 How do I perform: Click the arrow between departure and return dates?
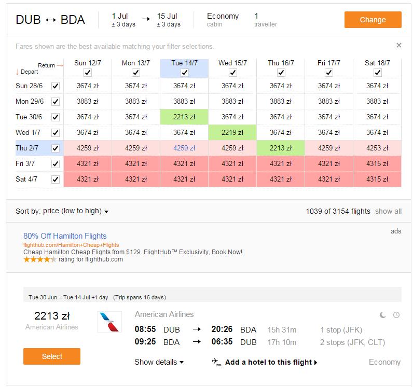[146, 19]
